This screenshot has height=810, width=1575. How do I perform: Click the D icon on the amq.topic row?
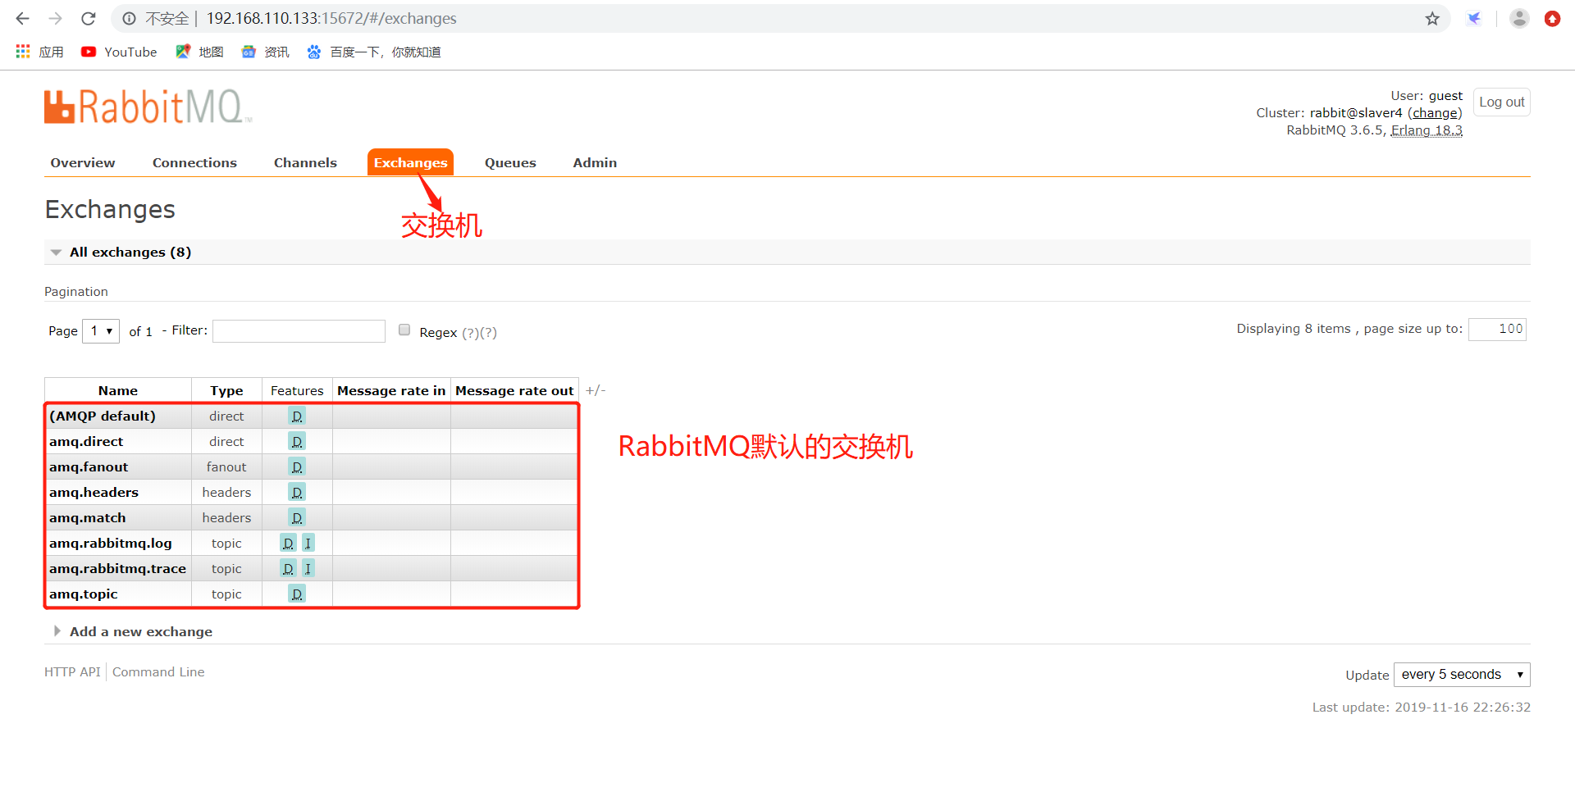point(297,594)
